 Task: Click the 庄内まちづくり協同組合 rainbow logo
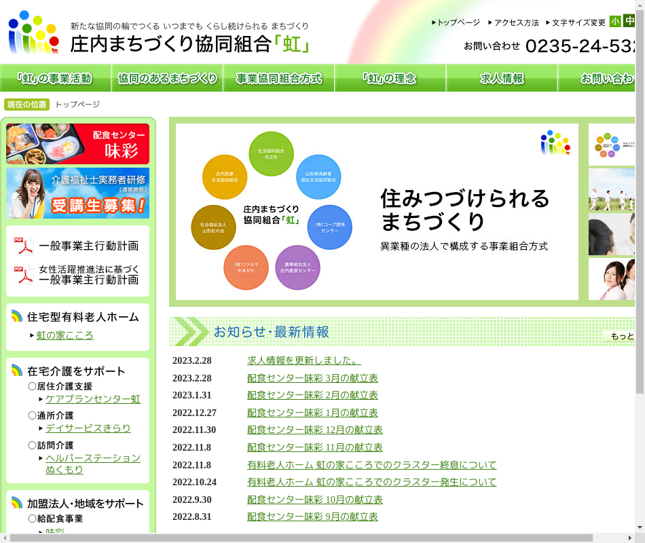pos(34,33)
